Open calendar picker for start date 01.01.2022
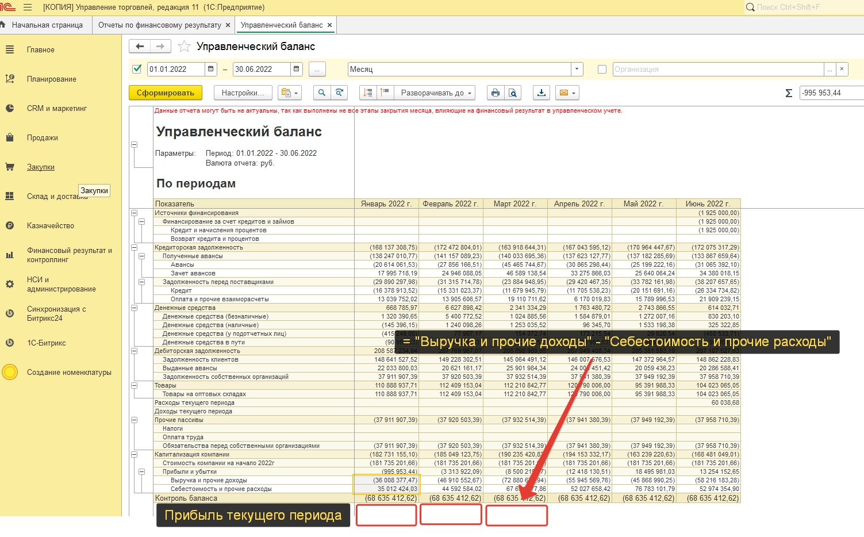The height and width of the screenshot is (537, 864). [211, 69]
